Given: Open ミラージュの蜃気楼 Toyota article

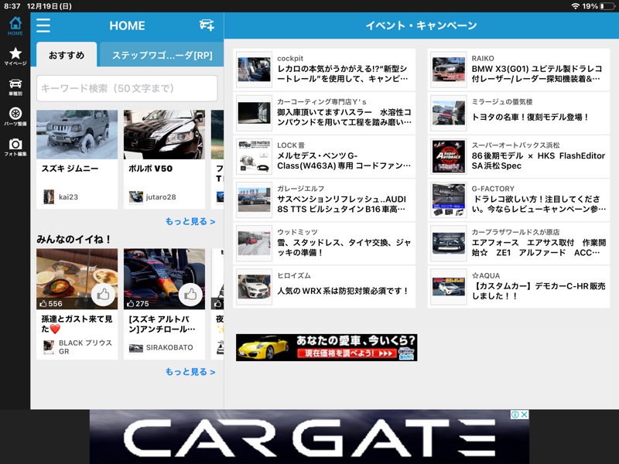Looking at the screenshot, I should pyautogui.click(x=518, y=113).
